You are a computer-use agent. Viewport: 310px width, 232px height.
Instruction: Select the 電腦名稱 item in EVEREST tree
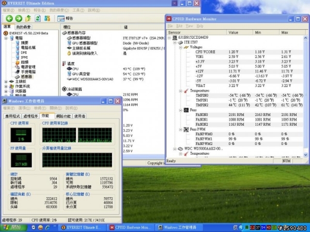pos(28,47)
